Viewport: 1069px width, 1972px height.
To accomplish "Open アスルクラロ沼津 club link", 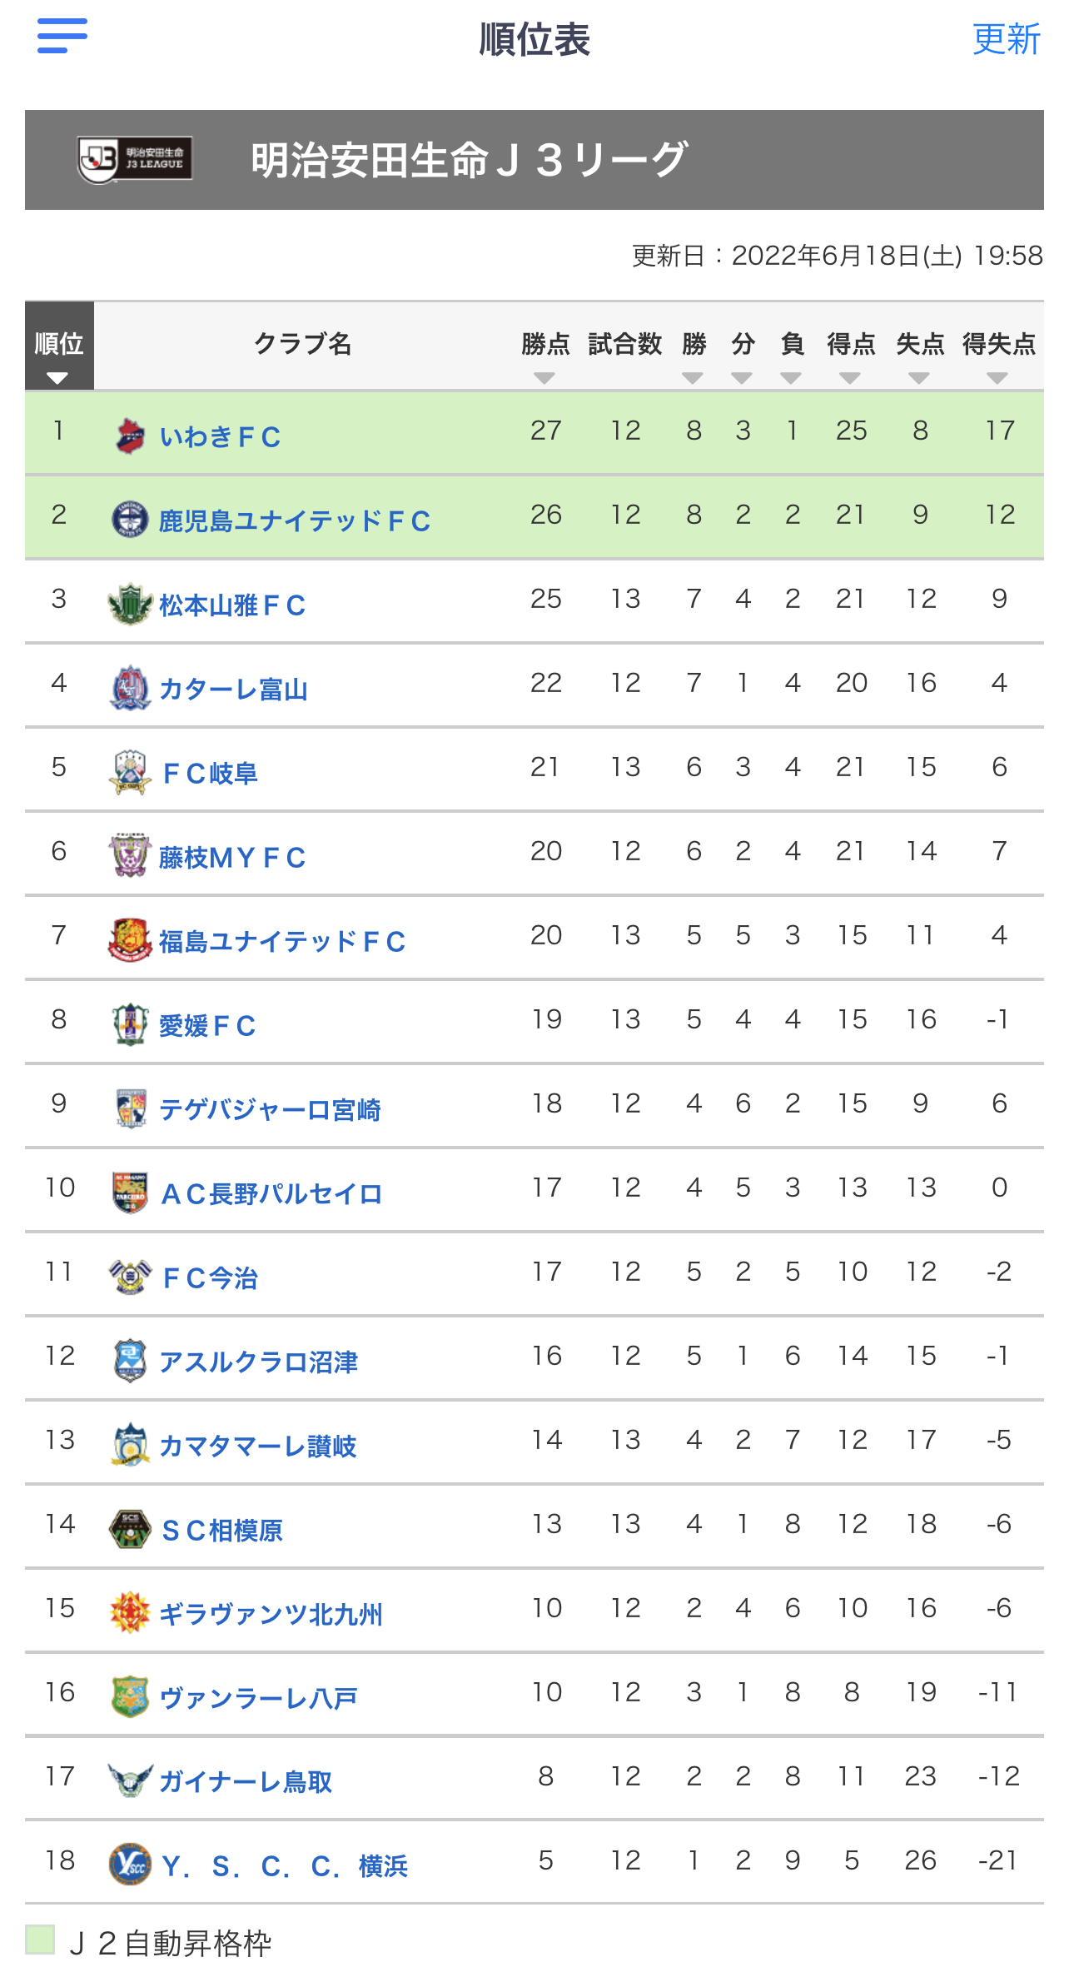I will pyautogui.click(x=258, y=1362).
